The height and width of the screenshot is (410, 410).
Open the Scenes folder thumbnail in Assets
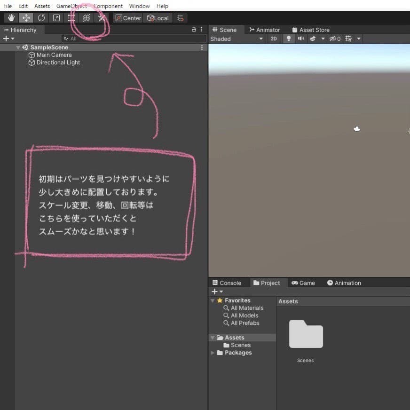point(306,334)
